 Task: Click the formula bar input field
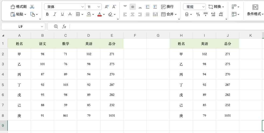pos(161,26)
